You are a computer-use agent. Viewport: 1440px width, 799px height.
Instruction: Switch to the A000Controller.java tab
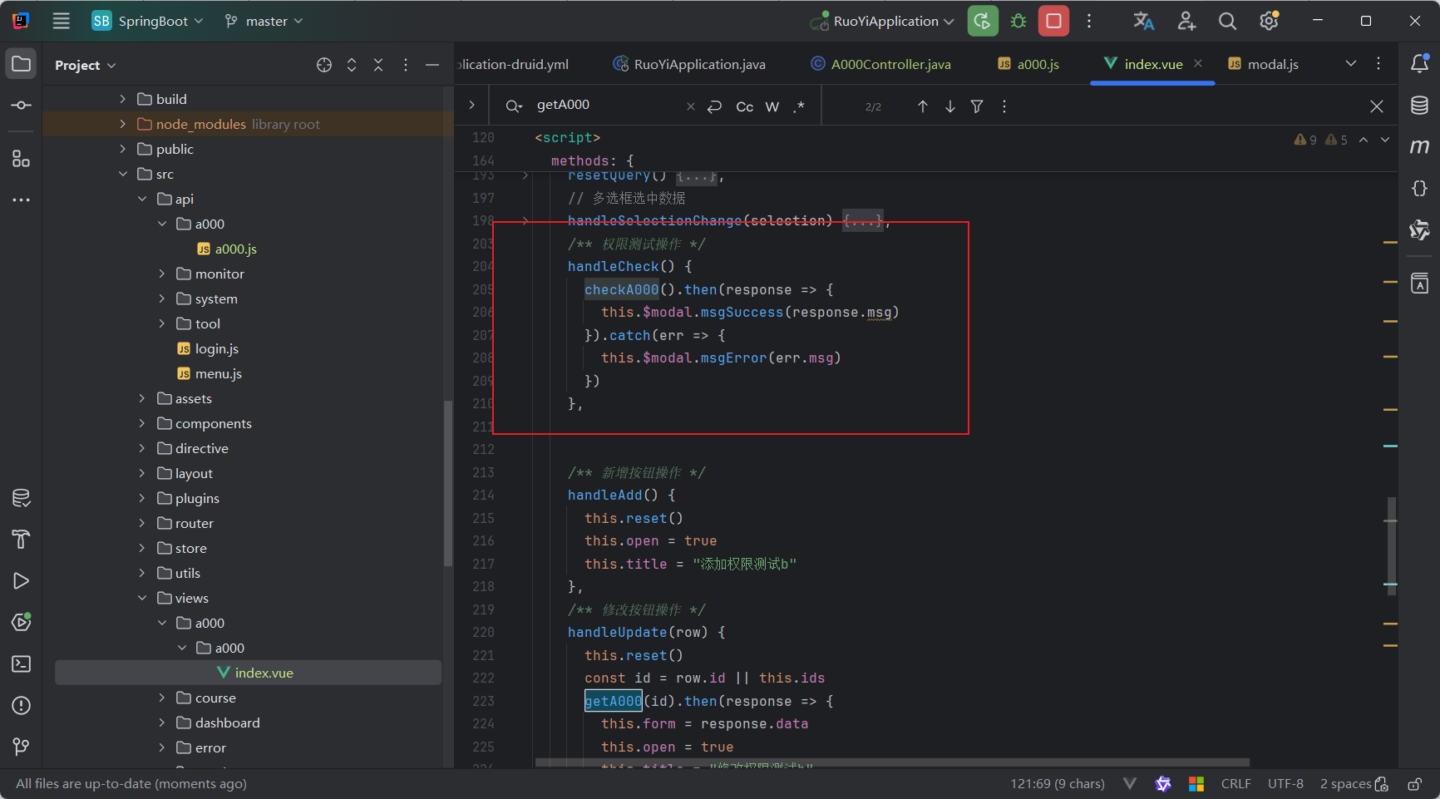pos(890,64)
